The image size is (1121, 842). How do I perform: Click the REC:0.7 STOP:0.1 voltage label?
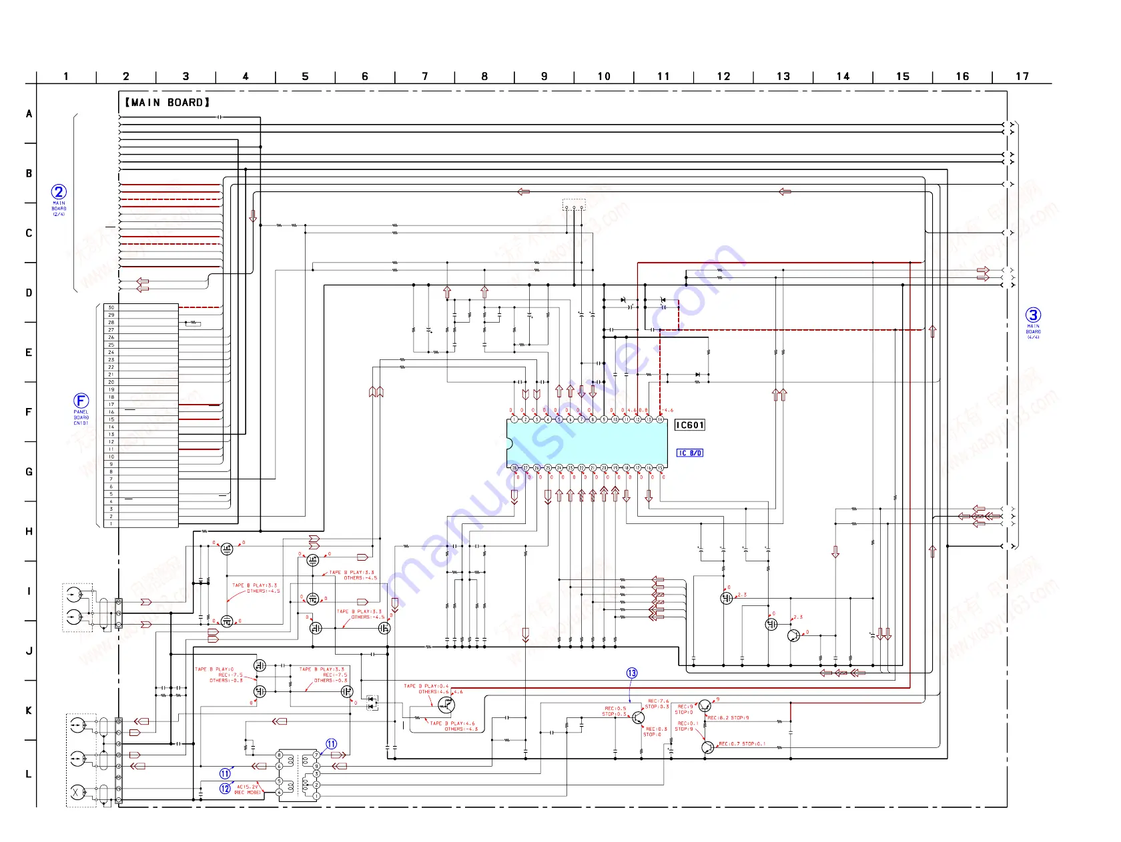(x=743, y=744)
